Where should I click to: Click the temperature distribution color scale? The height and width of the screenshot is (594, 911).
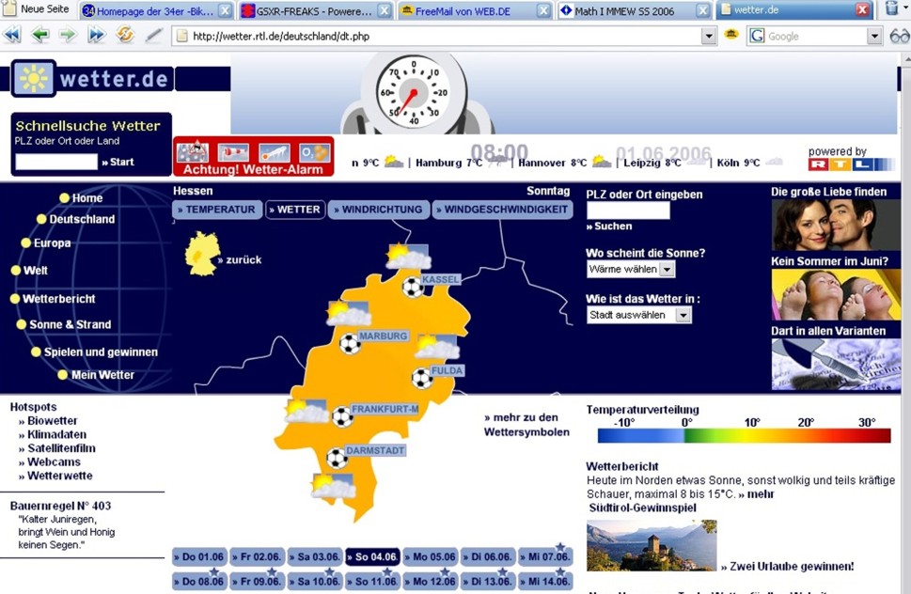(x=744, y=435)
